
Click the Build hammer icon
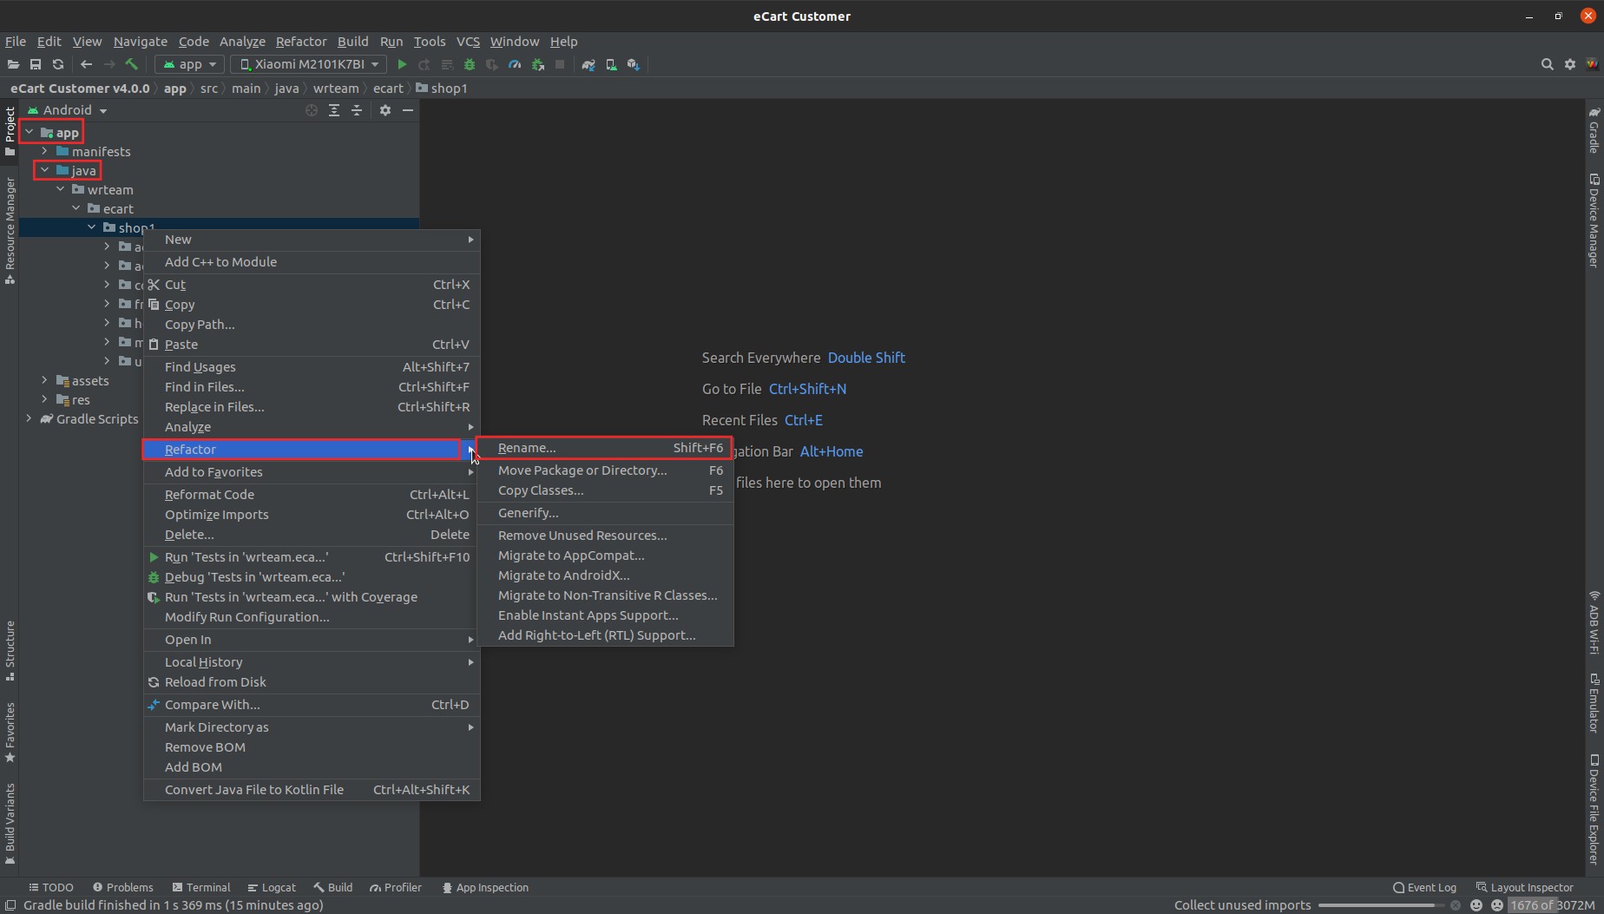[x=132, y=64]
